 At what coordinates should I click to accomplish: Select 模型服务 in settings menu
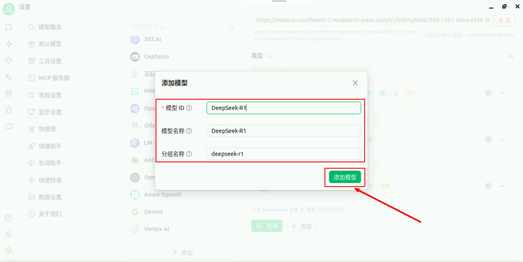pos(70,27)
